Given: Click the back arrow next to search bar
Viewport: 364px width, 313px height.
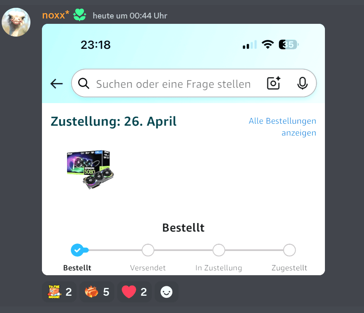Looking at the screenshot, I should pos(57,83).
